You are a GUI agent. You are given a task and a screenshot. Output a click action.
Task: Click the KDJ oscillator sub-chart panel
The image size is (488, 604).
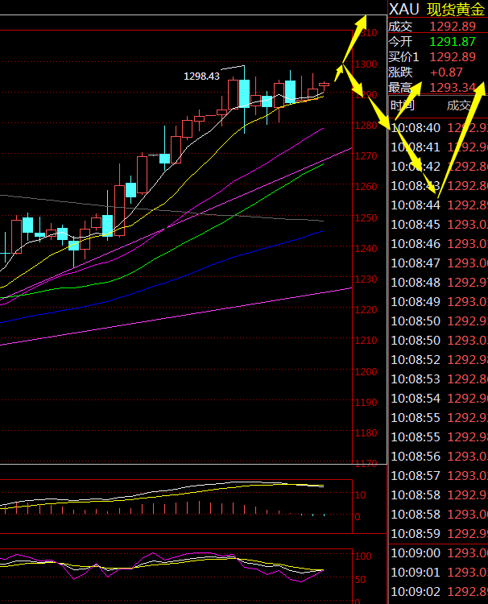[x=176, y=577]
